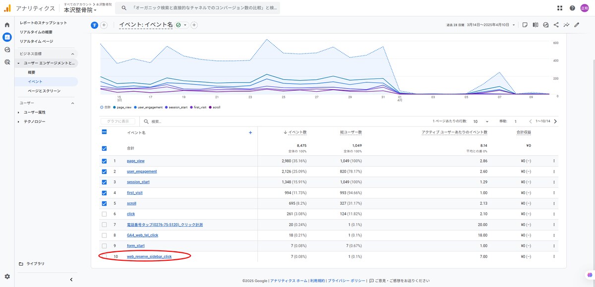Collapse the left navigation panel arrow
The image size is (595, 287).
click(x=71, y=280)
